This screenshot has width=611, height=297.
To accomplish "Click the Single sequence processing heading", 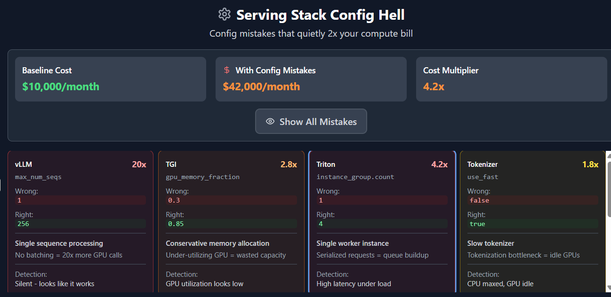I will pyautogui.click(x=59, y=243).
